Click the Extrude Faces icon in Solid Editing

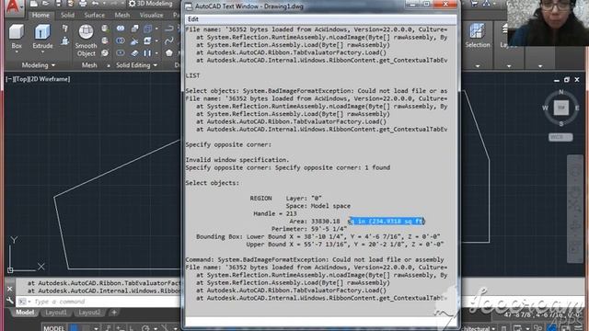tap(147, 40)
